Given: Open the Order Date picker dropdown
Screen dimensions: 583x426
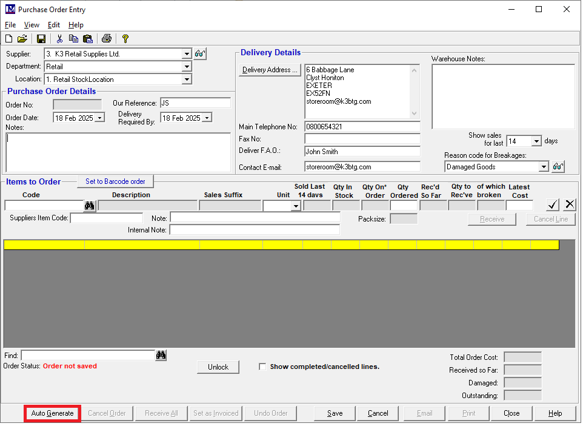Looking at the screenshot, I should [100, 118].
